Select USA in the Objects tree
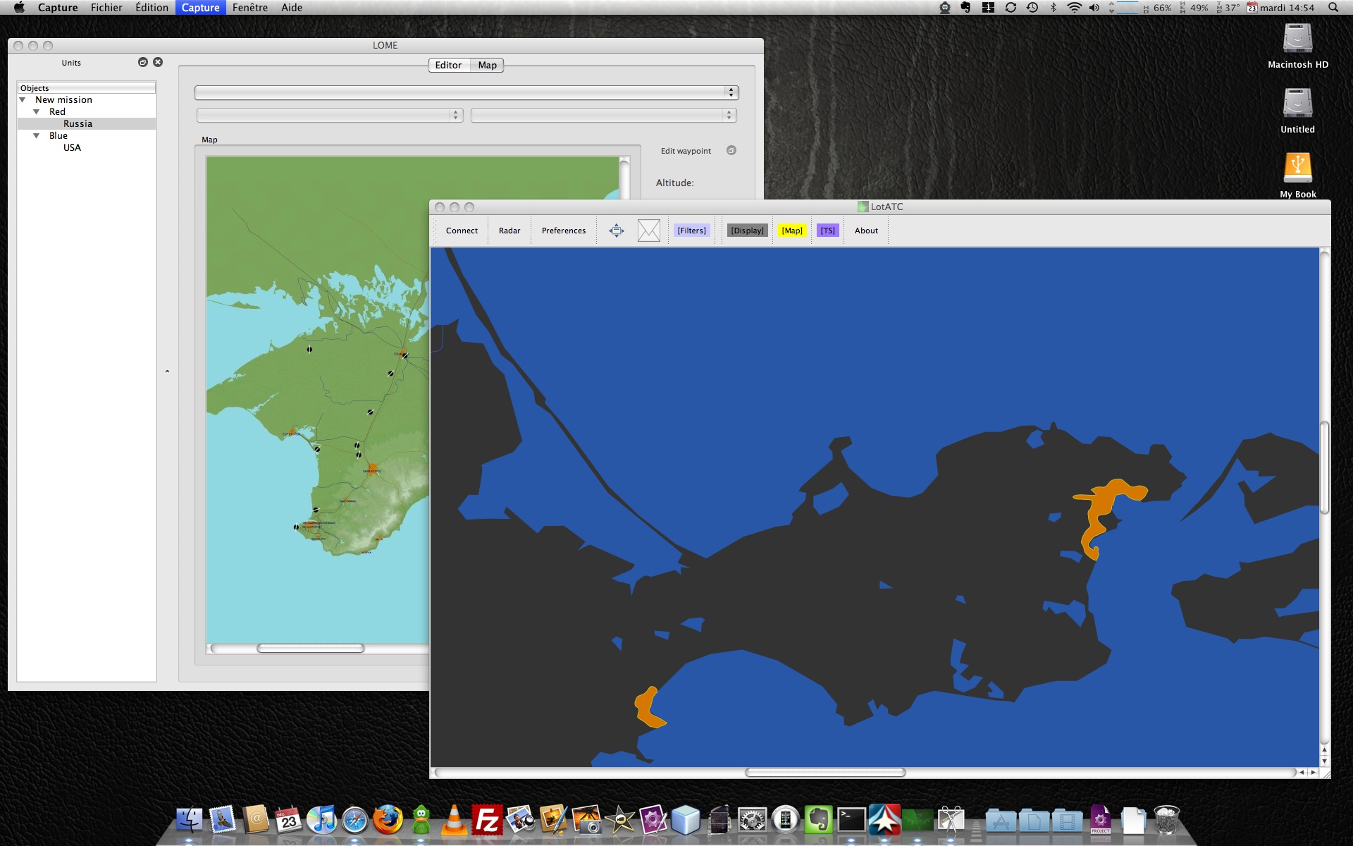Image resolution: width=1353 pixels, height=846 pixels. coord(72,147)
